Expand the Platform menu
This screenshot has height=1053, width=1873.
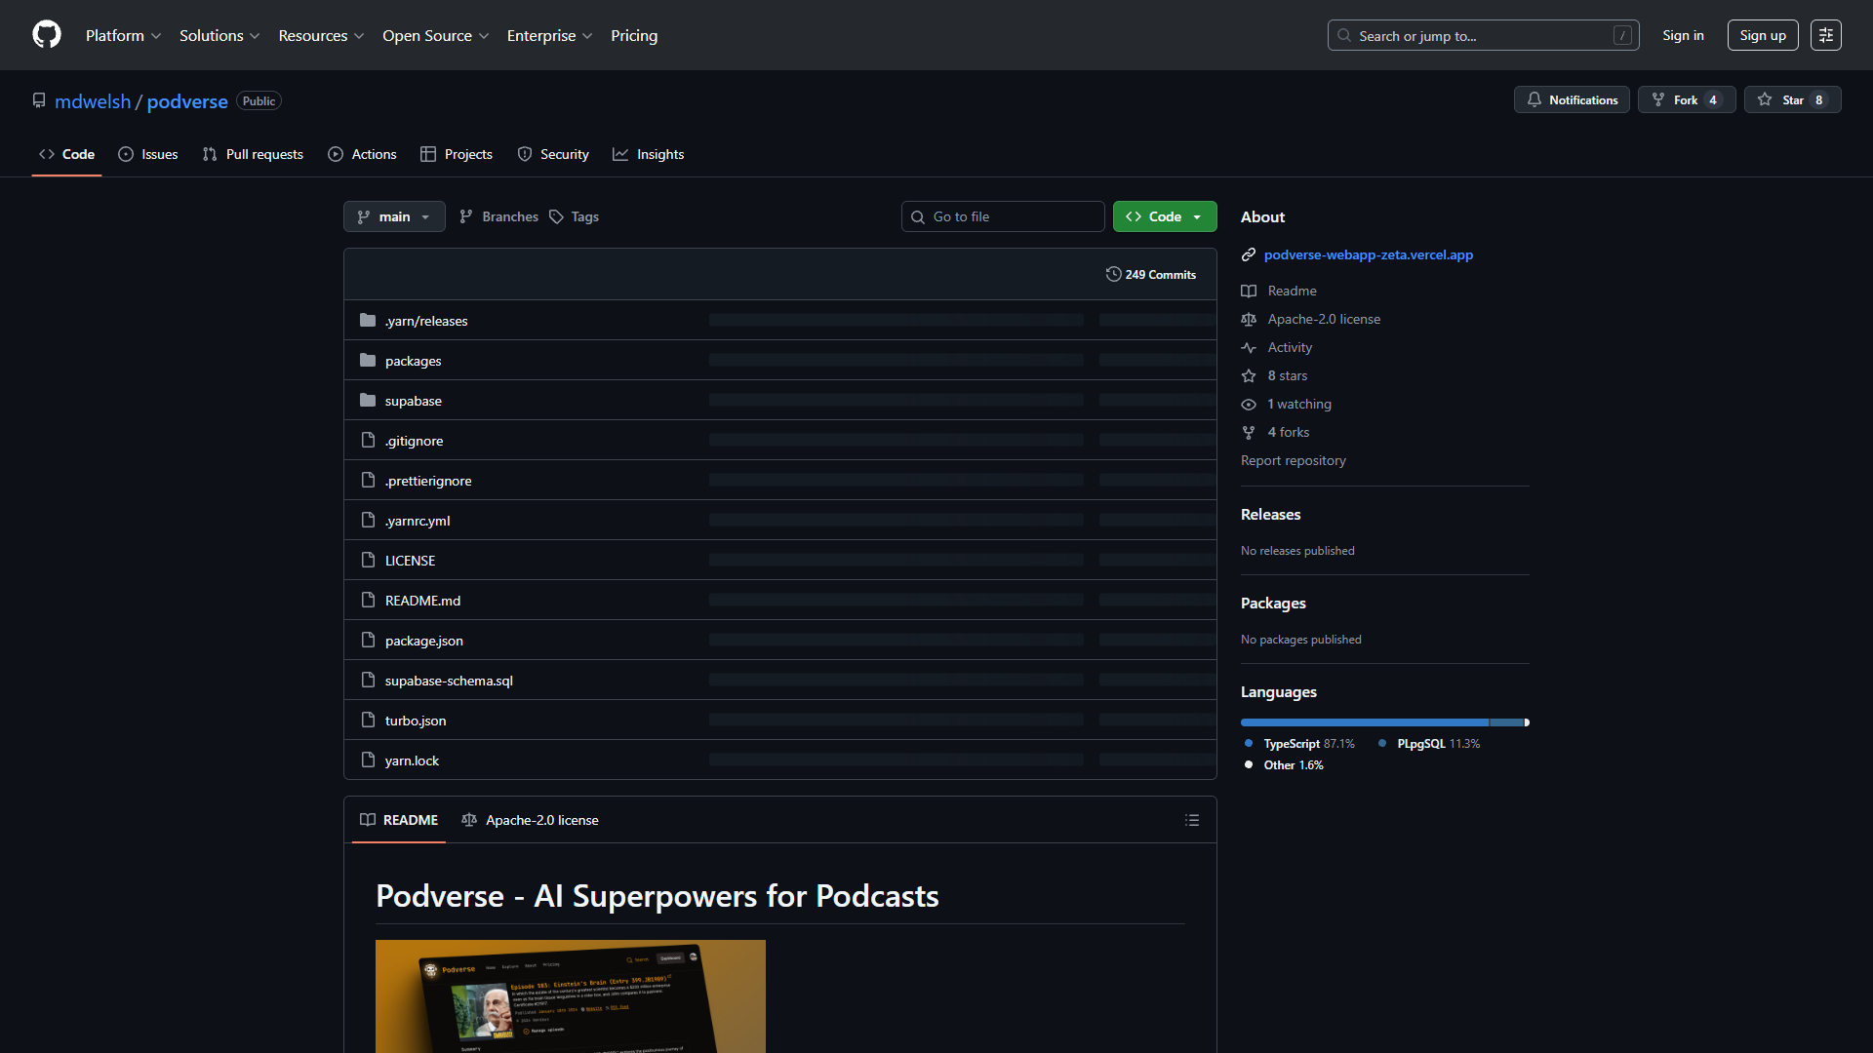[x=123, y=35]
